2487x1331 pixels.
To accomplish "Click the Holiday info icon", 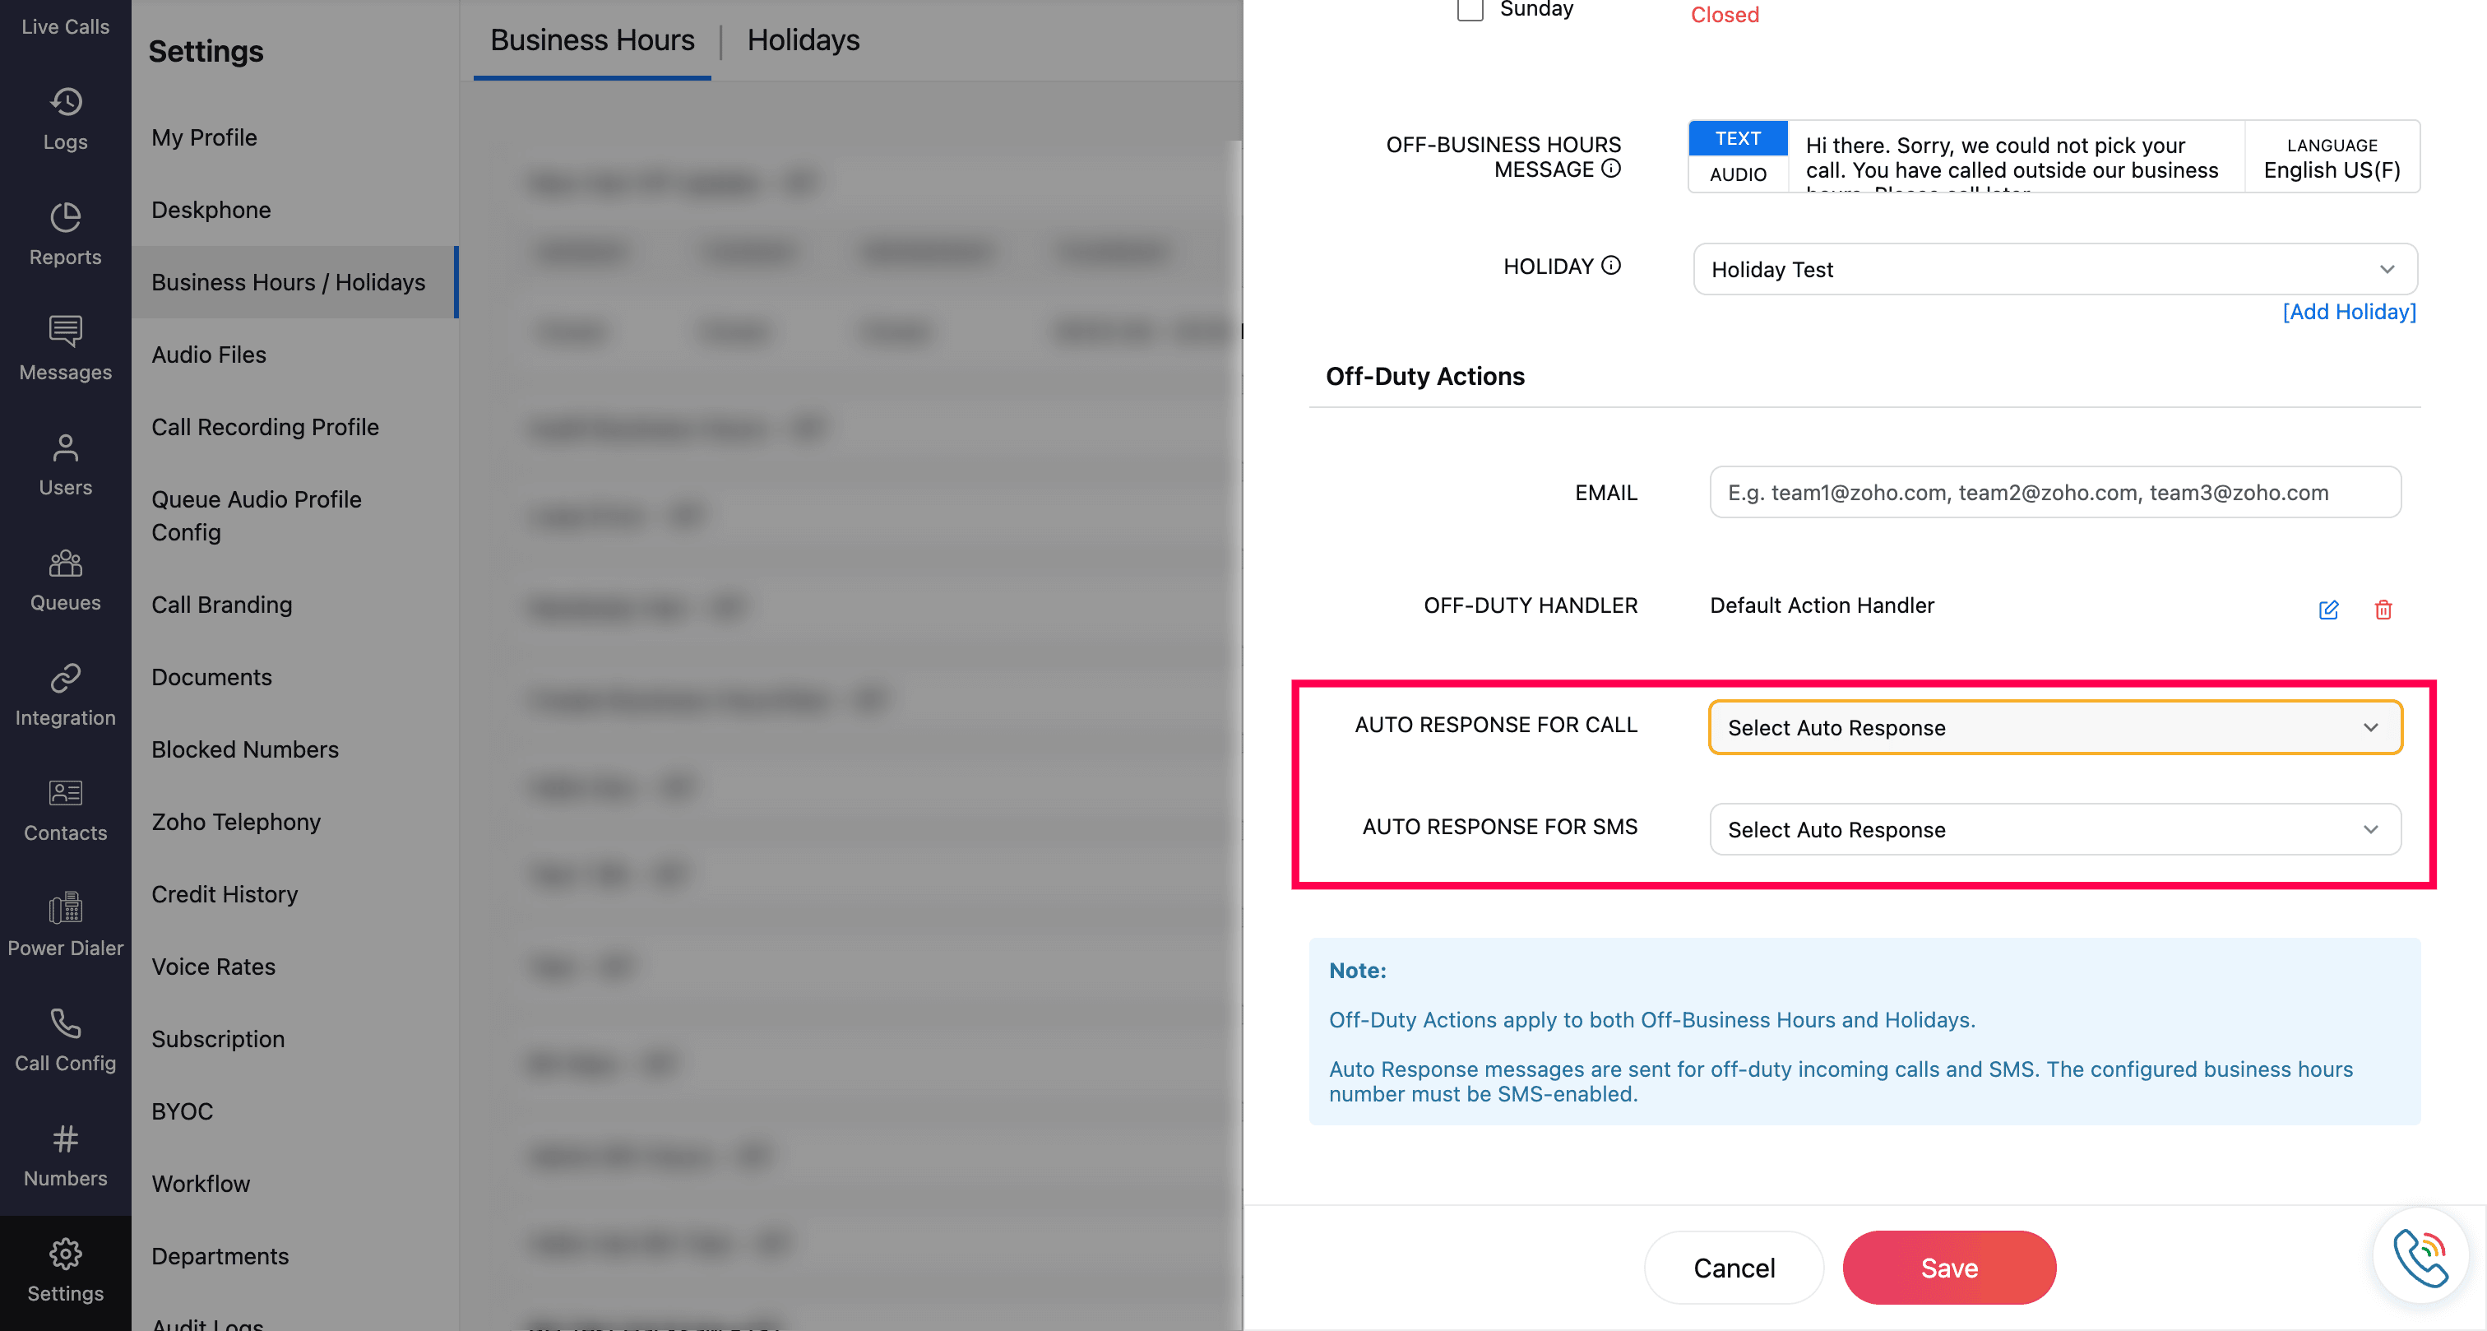I will click(1611, 266).
